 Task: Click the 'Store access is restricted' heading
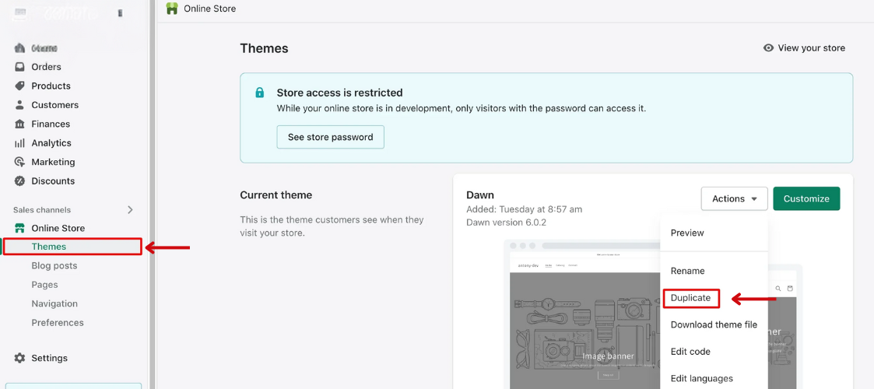click(339, 93)
